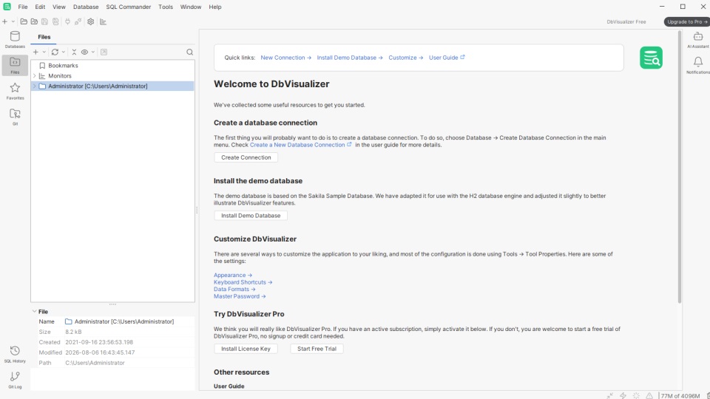Click the Install Demo Database button
Screen dimensions: 710x399
pyautogui.click(x=251, y=216)
